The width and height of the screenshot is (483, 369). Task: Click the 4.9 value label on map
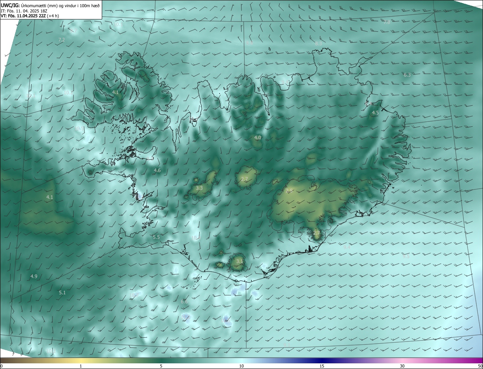tap(34, 277)
